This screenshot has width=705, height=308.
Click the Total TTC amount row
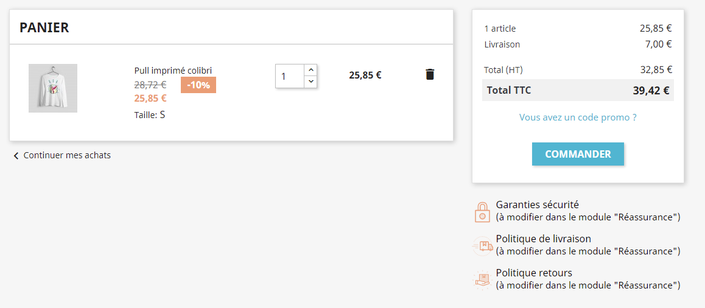(578, 90)
